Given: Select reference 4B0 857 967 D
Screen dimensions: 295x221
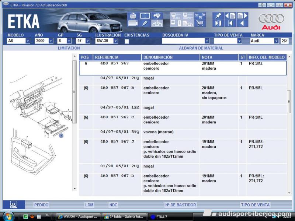Looking at the screenshot, I should pyautogui.click(x=117, y=176).
